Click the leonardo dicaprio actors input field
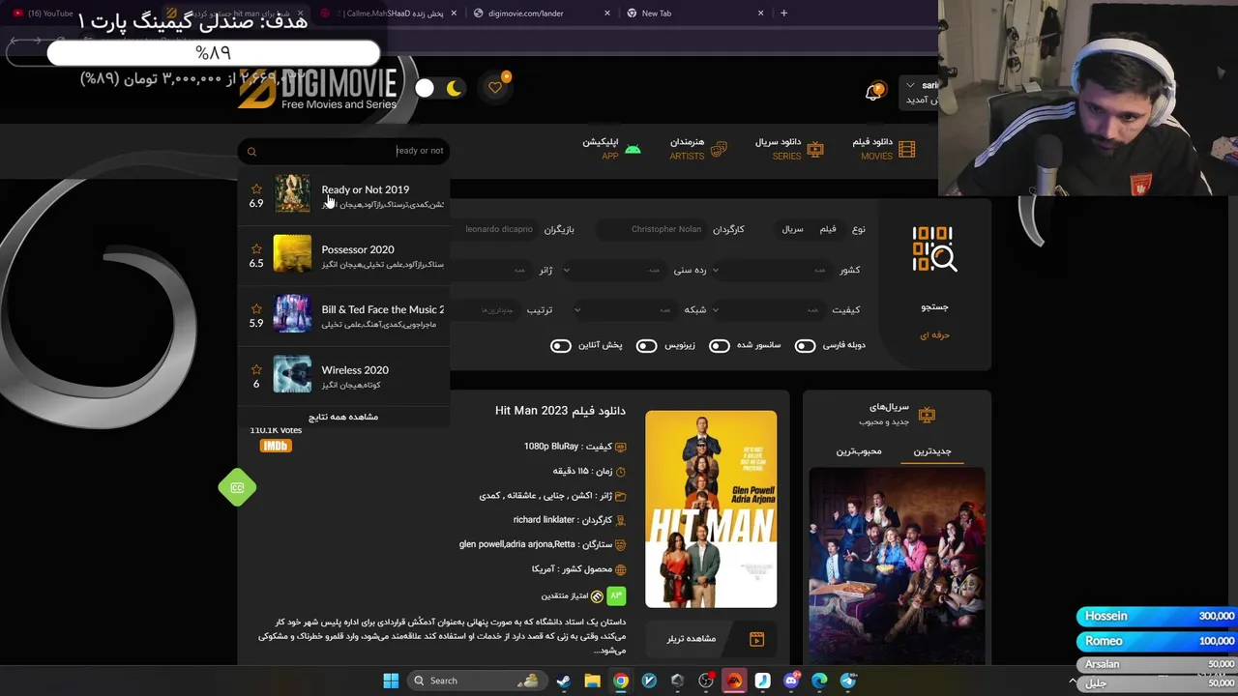 493,229
